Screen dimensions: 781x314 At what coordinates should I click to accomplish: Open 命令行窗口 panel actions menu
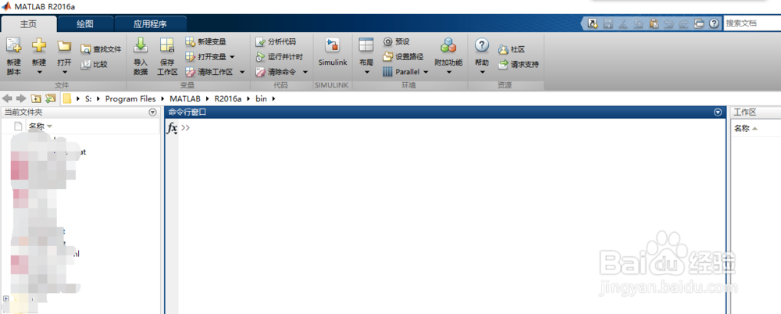pyautogui.click(x=718, y=112)
